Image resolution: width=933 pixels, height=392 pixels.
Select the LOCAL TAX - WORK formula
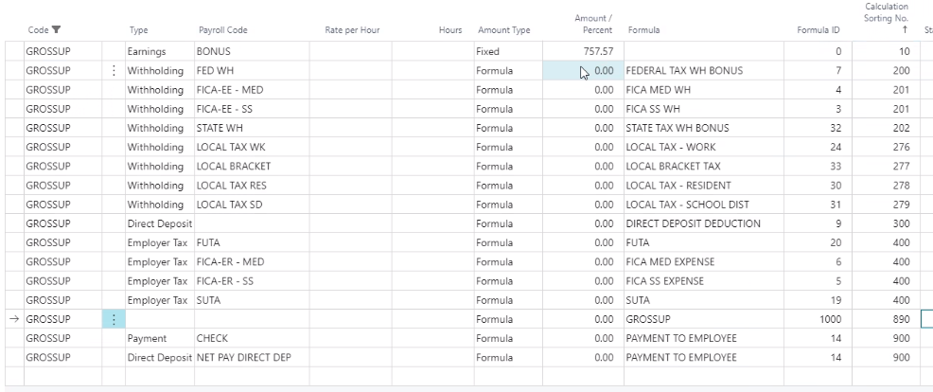703,147
